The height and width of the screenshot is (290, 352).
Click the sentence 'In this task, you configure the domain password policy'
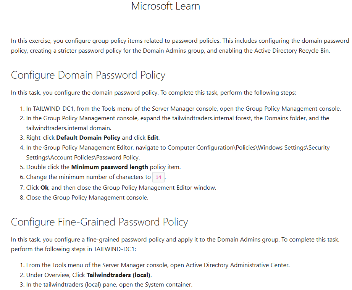(153, 93)
